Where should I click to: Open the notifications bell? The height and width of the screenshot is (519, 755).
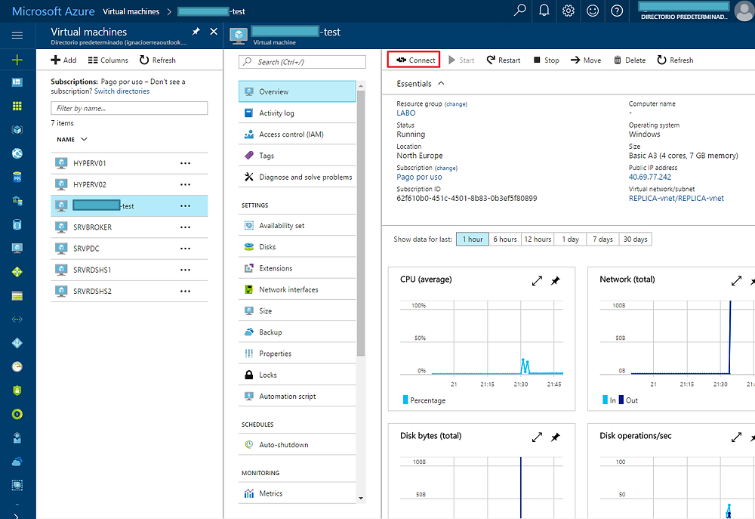(544, 10)
